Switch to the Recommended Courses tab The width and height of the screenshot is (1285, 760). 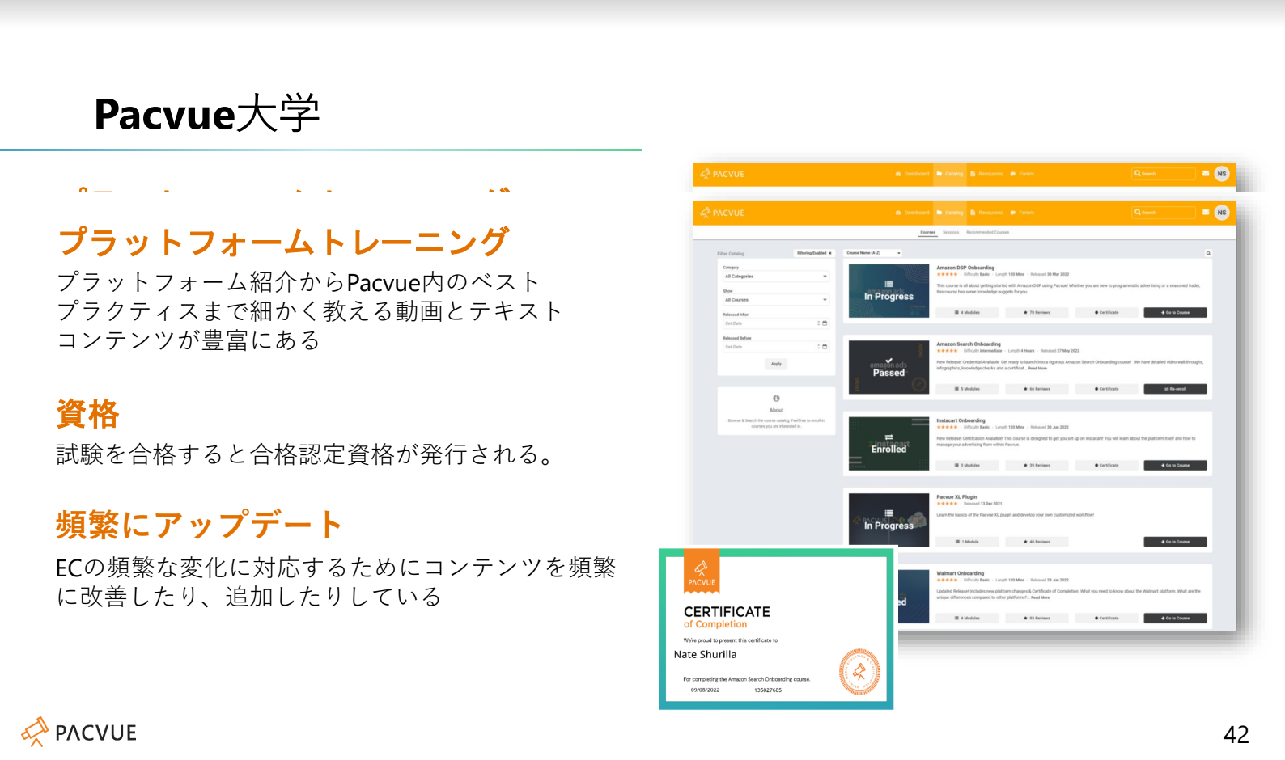[987, 232]
